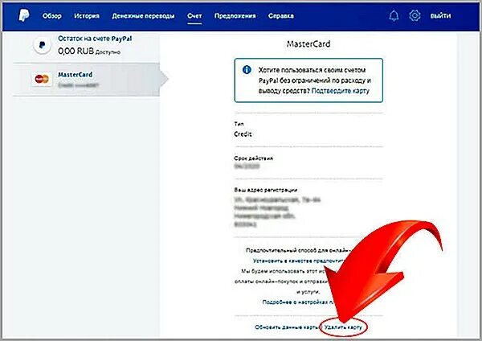Click the MasterCard heading text

[x=308, y=44]
